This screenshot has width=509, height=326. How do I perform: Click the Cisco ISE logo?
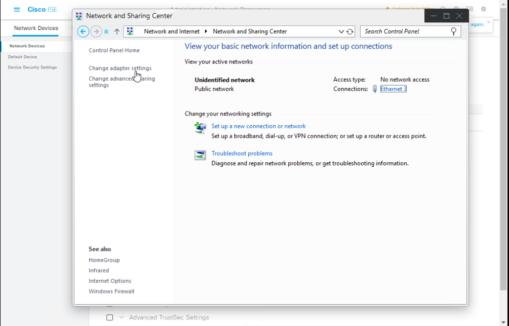click(x=42, y=10)
